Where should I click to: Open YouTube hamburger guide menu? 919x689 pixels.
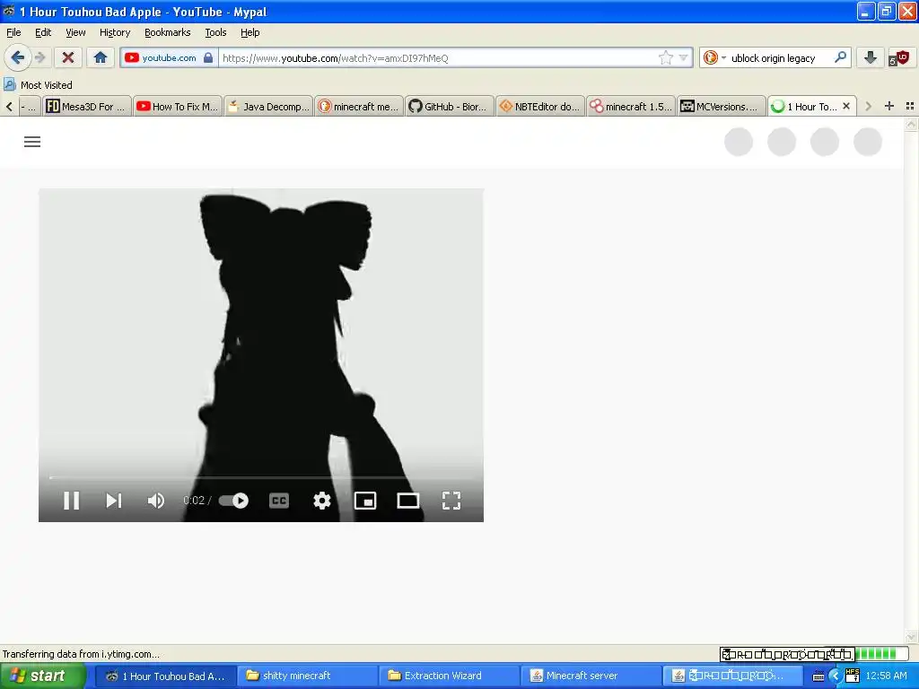(x=32, y=142)
